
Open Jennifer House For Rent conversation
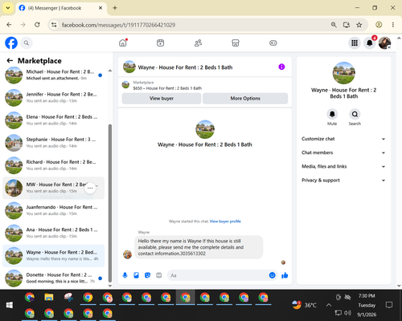[54, 98]
